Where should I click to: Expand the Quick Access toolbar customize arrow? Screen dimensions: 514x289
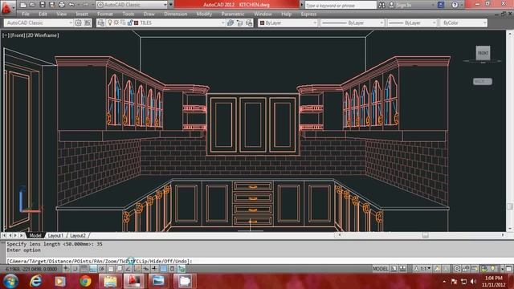(x=171, y=5)
